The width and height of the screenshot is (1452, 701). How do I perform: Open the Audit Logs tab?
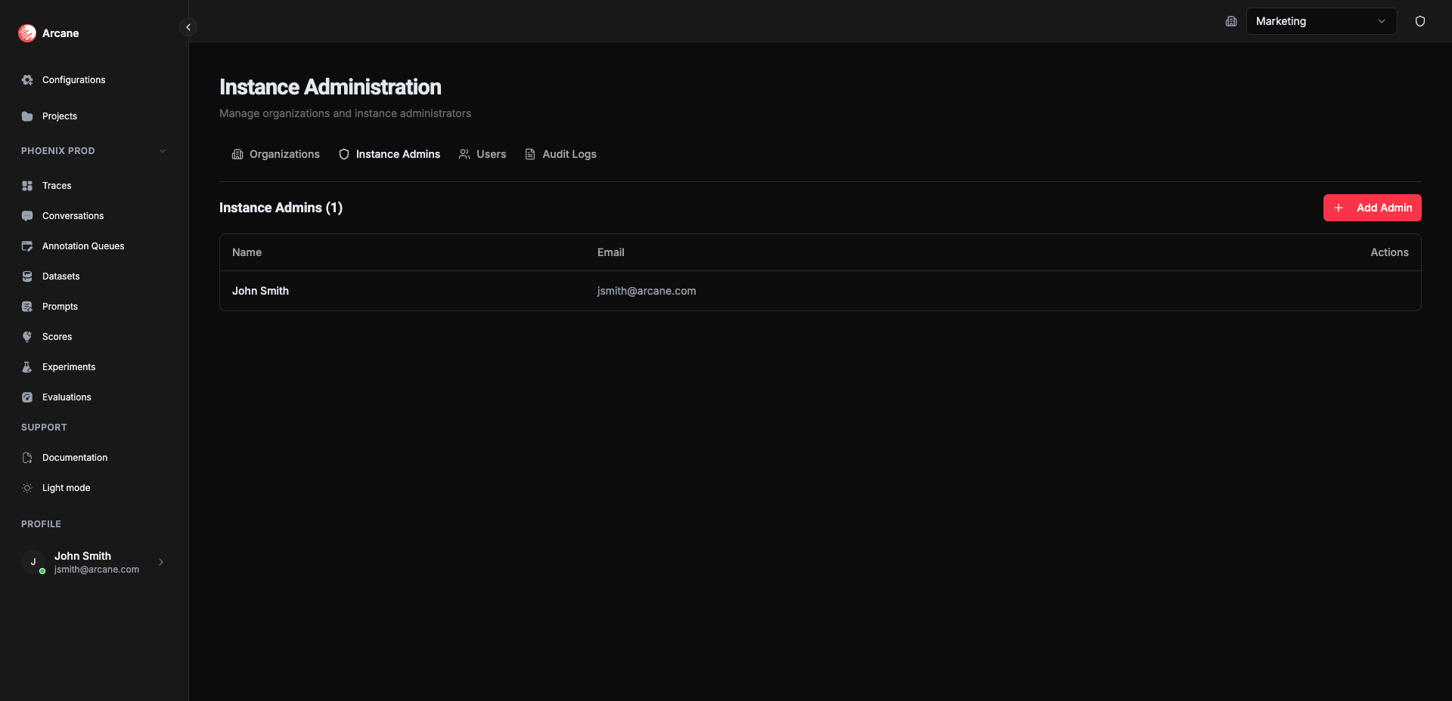(x=560, y=154)
